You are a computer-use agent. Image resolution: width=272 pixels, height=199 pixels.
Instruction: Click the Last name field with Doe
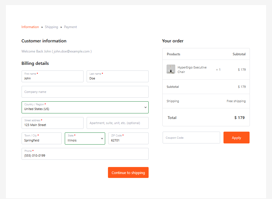click(x=117, y=76)
